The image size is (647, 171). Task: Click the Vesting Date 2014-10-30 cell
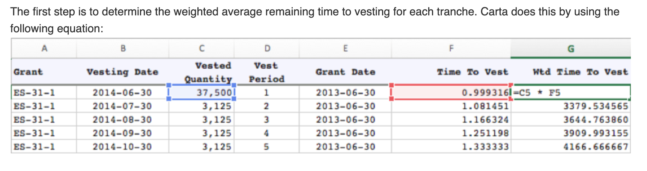122,147
